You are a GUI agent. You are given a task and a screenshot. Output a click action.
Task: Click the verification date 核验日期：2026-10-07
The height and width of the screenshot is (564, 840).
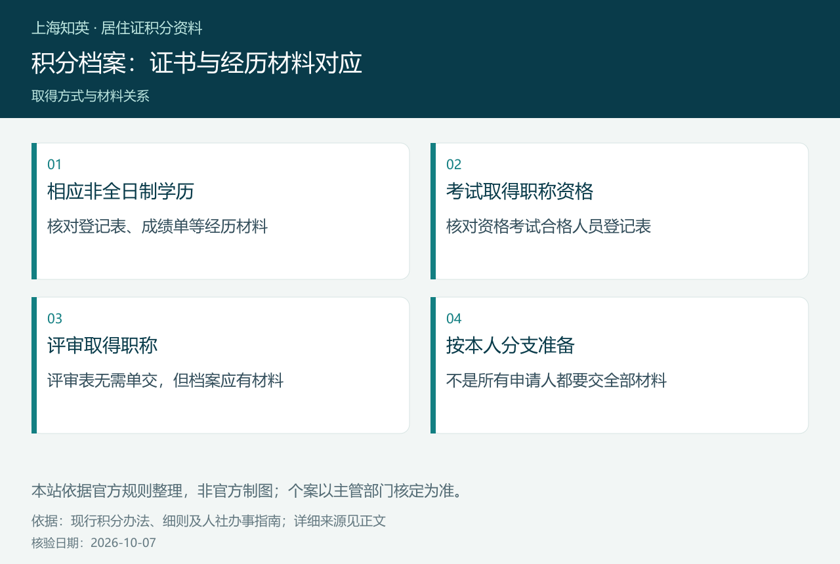(x=94, y=543)
